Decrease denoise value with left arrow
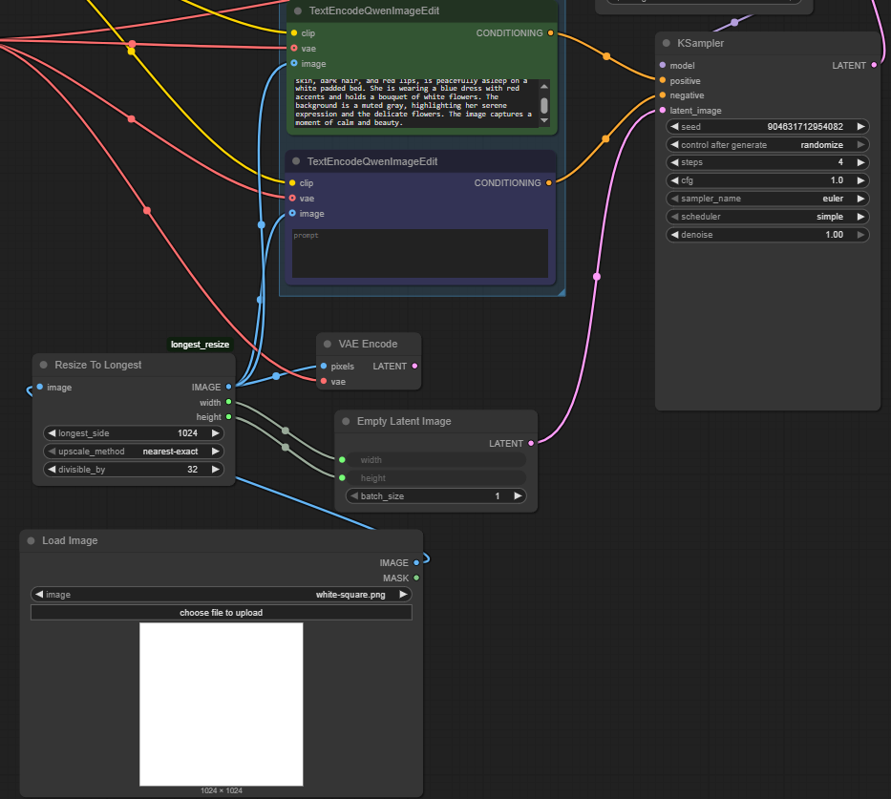Screen dimensions: 891x799 pos(674,235)
